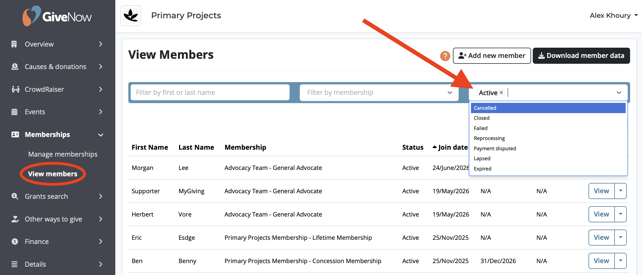Select Failed status option
Image resolution: width=642 pixels, height=275 pixels.
548,128
